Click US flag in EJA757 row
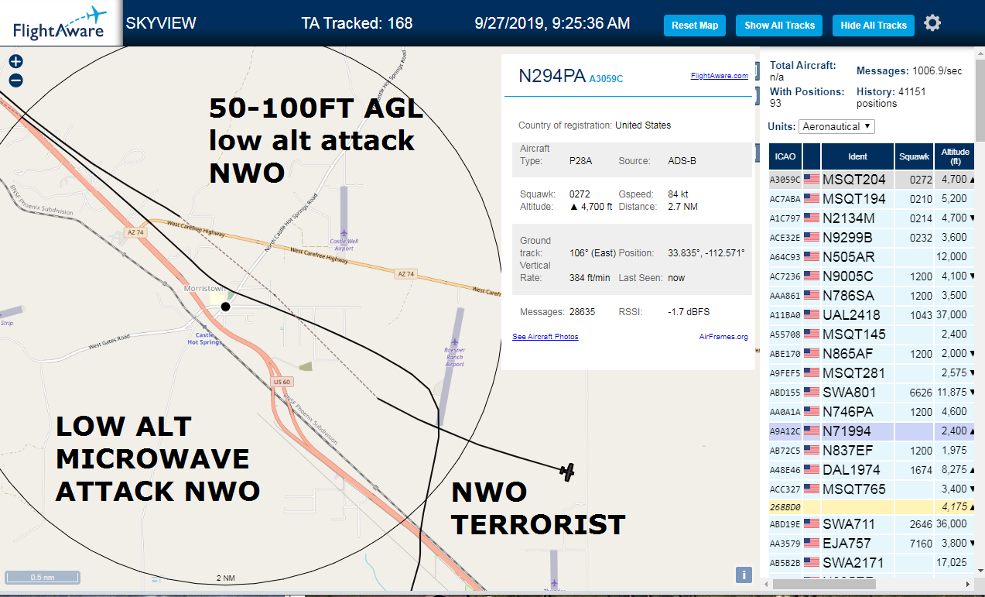 [812, 544]
